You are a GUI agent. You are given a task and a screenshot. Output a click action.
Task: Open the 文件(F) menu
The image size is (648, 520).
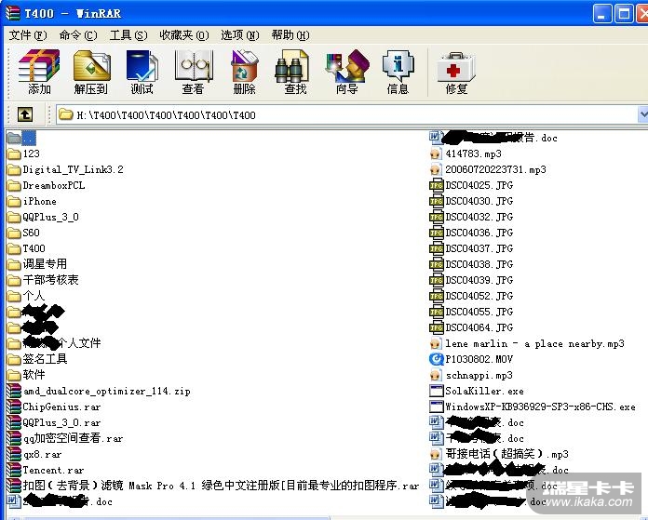pyautogui.click(x=28, y=35)
